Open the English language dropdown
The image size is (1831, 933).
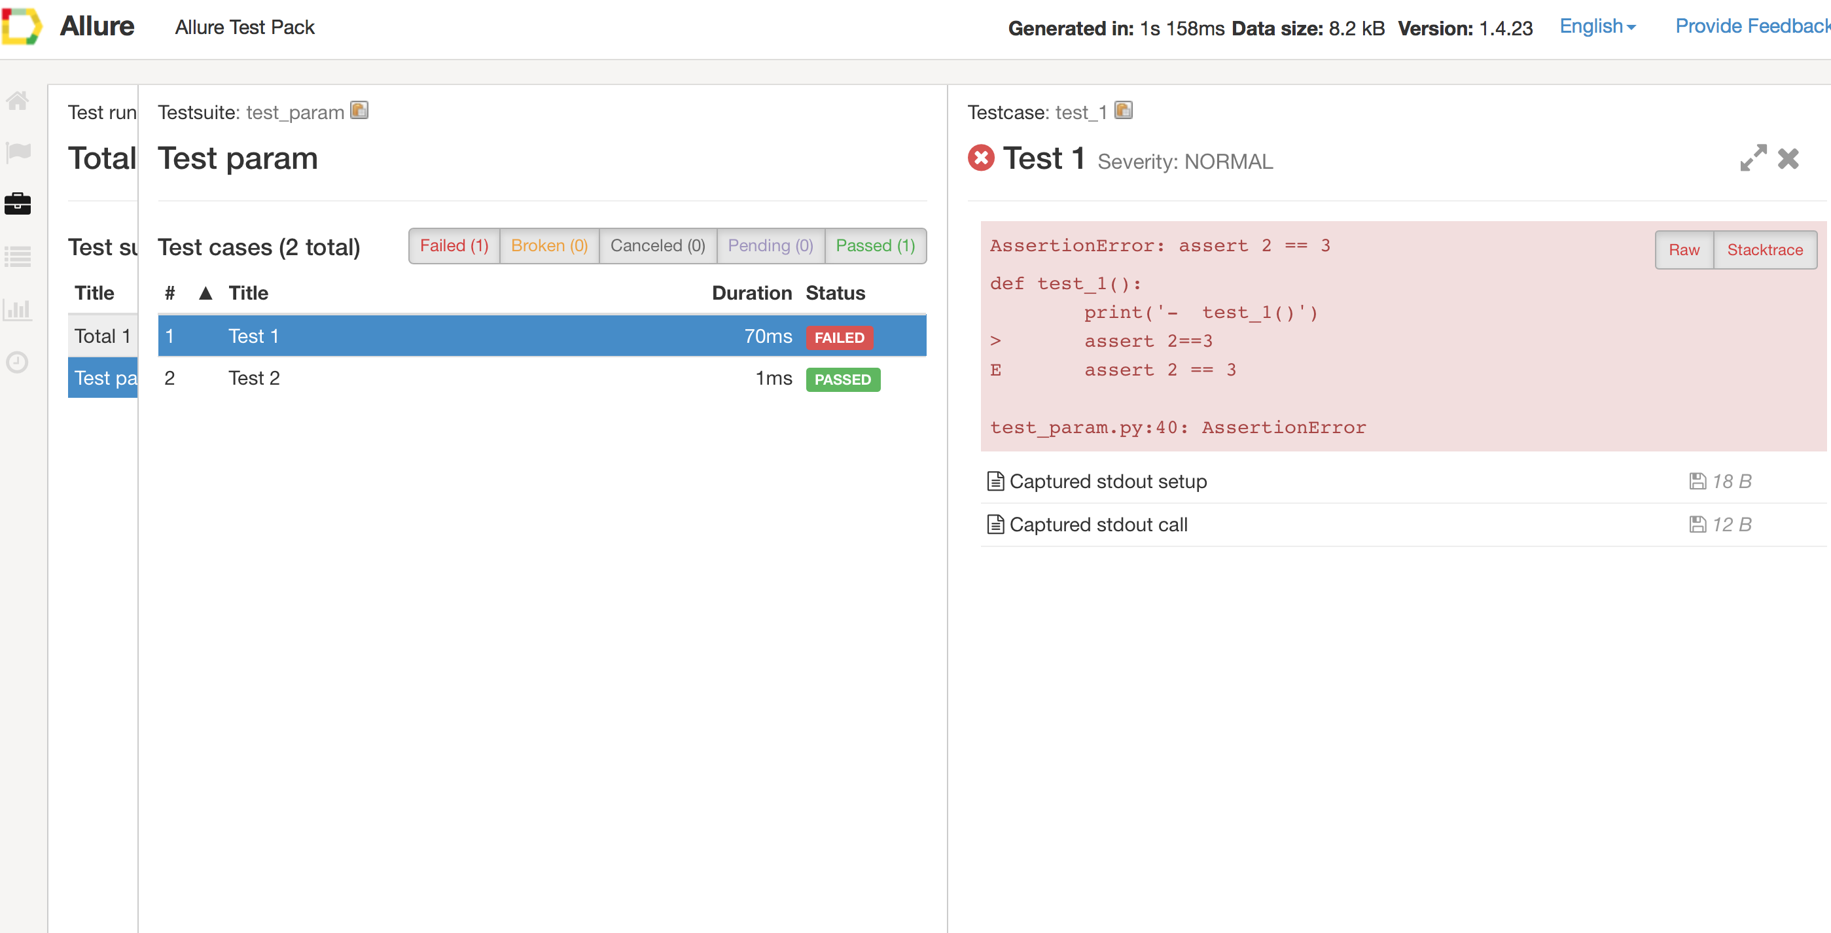(1597, 27)
